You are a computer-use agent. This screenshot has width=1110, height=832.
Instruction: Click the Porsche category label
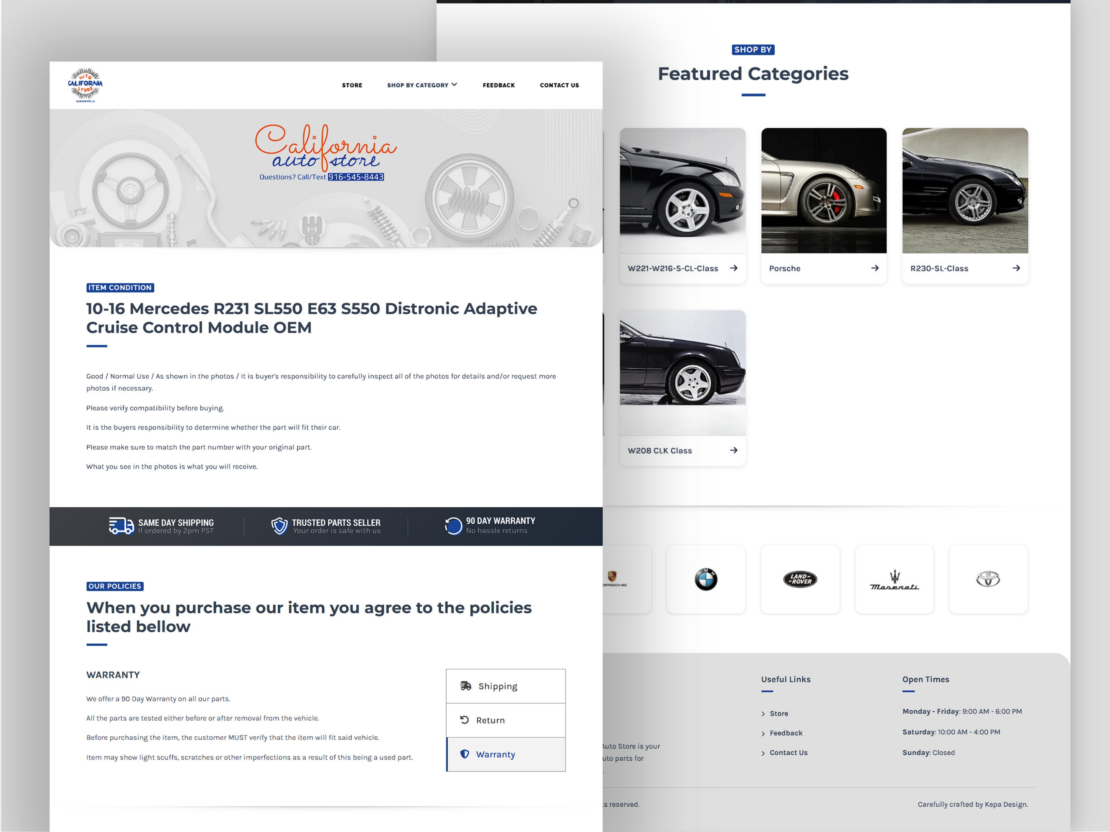[784, 269]
